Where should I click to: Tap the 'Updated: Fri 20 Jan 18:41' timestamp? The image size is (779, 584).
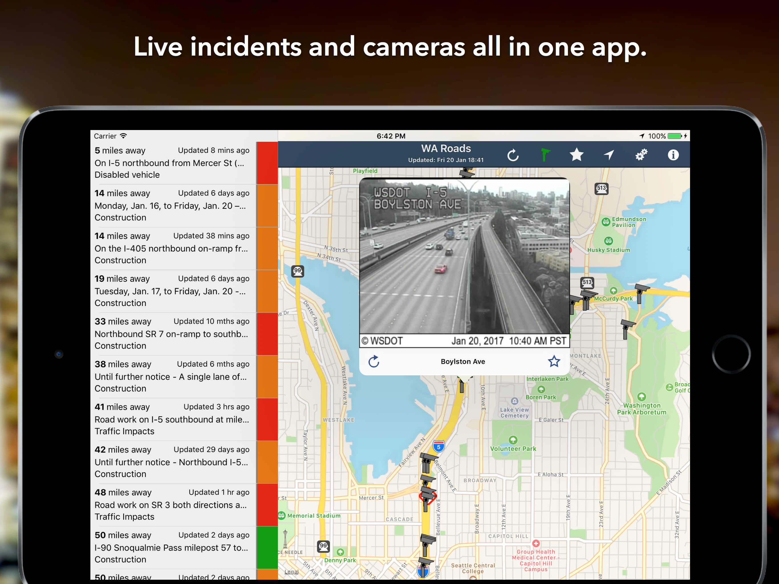[x=446, y=160]
